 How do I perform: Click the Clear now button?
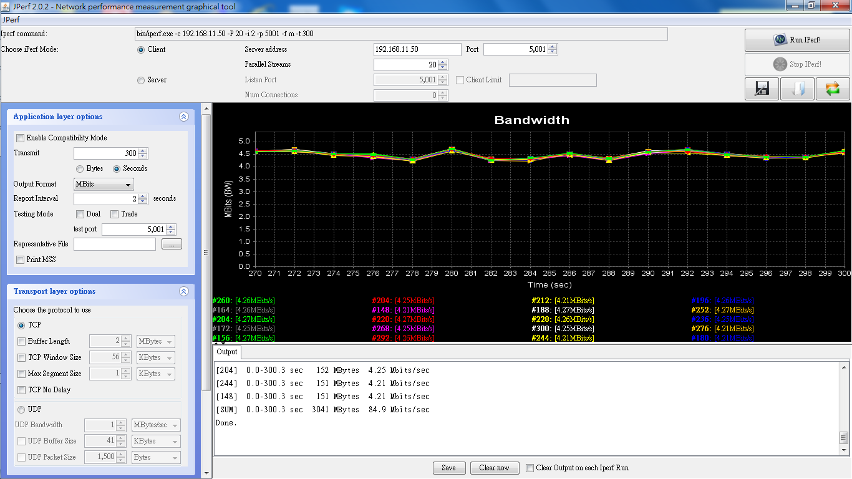(494, 468)
